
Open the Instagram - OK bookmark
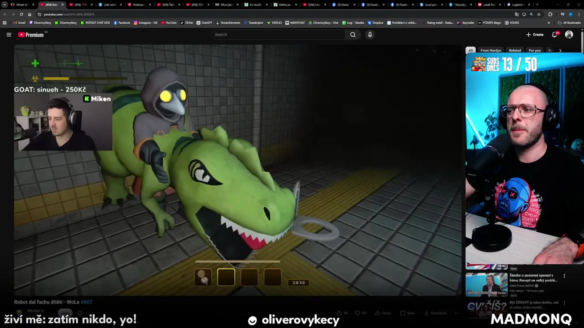[x=146, y=22]
